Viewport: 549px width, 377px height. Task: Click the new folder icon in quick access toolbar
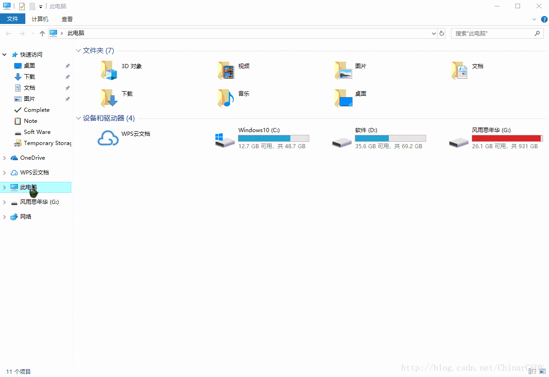point(32,6)
